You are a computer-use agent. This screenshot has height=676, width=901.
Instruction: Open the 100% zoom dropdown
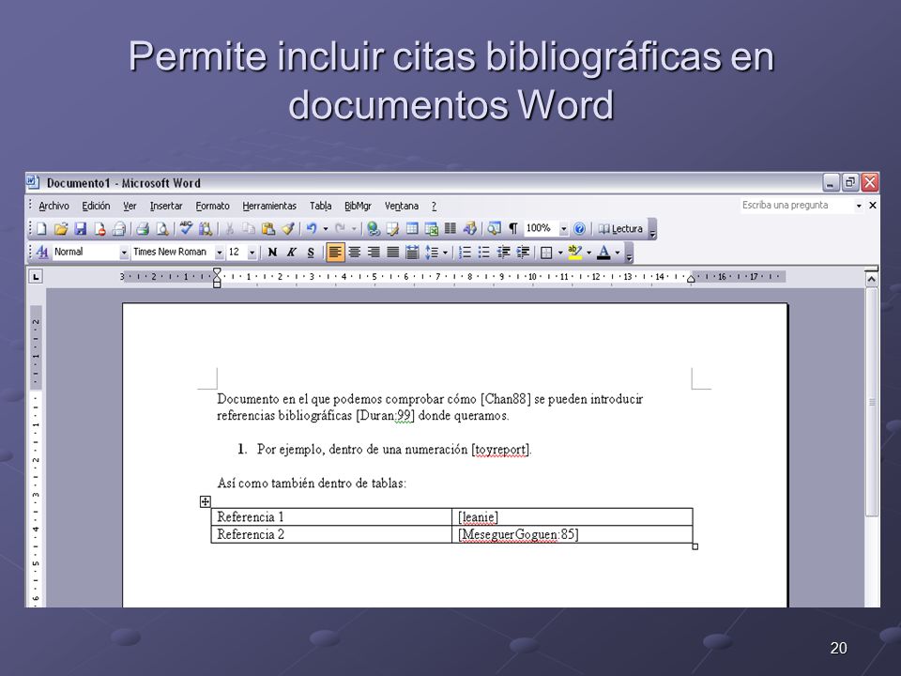tap(564, 229)
